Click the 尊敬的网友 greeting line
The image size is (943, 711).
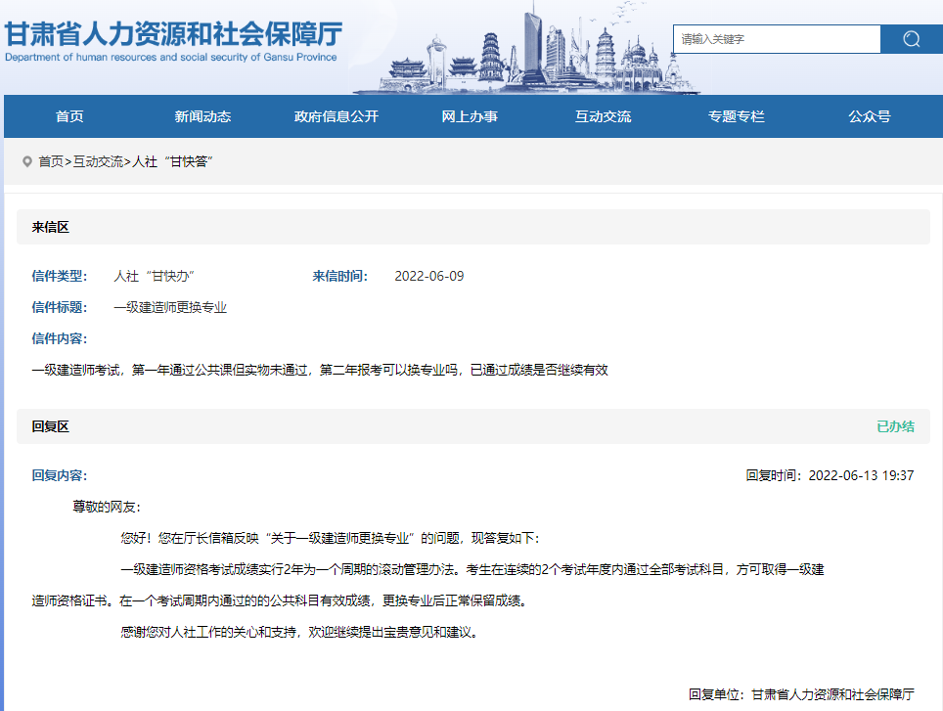(x=107, y=507)
